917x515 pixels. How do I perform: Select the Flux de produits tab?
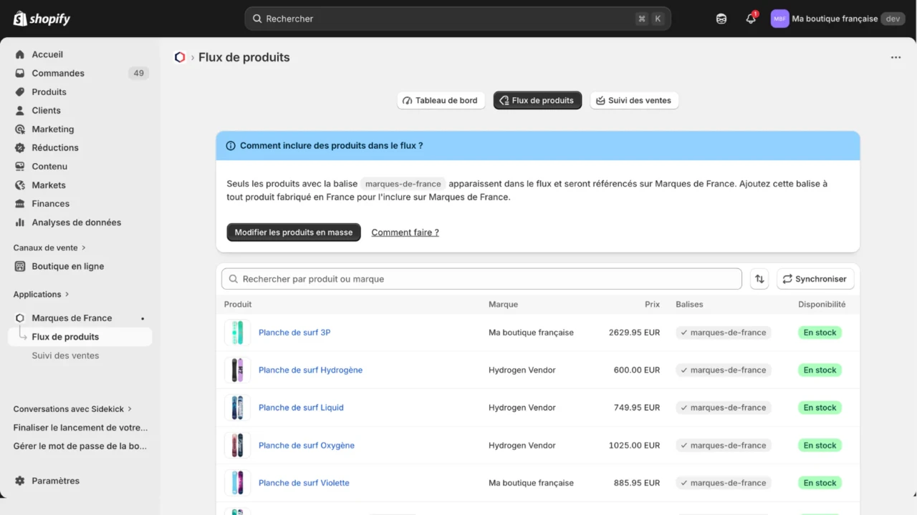coord(537,100)
